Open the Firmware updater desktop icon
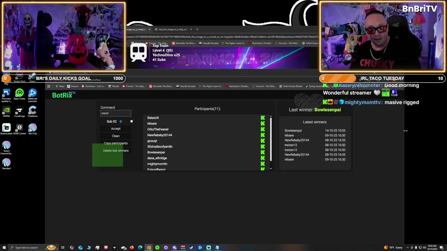Image resolution: width=447 pixels, height=251 pixels. (x=6, y=96)
